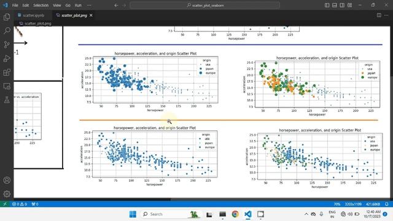
Task: Click the scatter_plot_seaborn command search box
Action: pos(204,6)
